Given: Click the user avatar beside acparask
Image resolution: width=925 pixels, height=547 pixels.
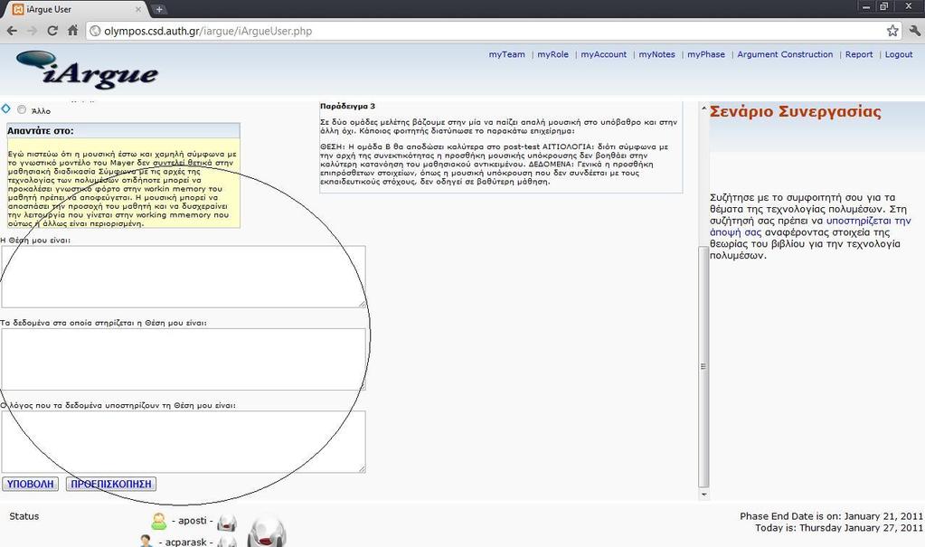Looking at the screenshot, I should click(146, 541).
